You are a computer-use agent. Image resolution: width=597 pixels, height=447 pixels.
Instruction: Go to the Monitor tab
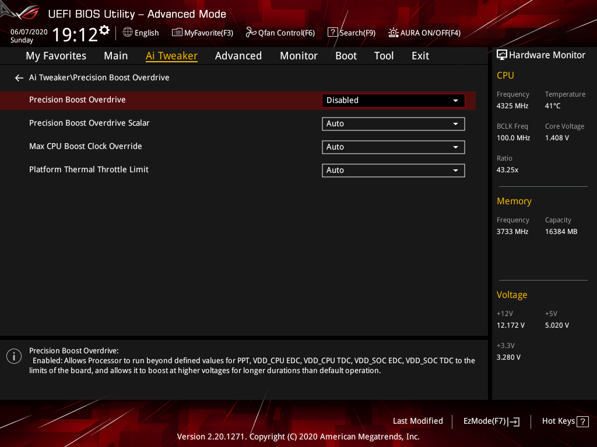click(x=298, y=56)
